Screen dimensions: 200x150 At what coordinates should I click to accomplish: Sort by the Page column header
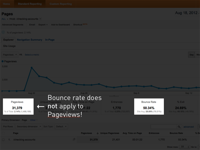(16, 133)
